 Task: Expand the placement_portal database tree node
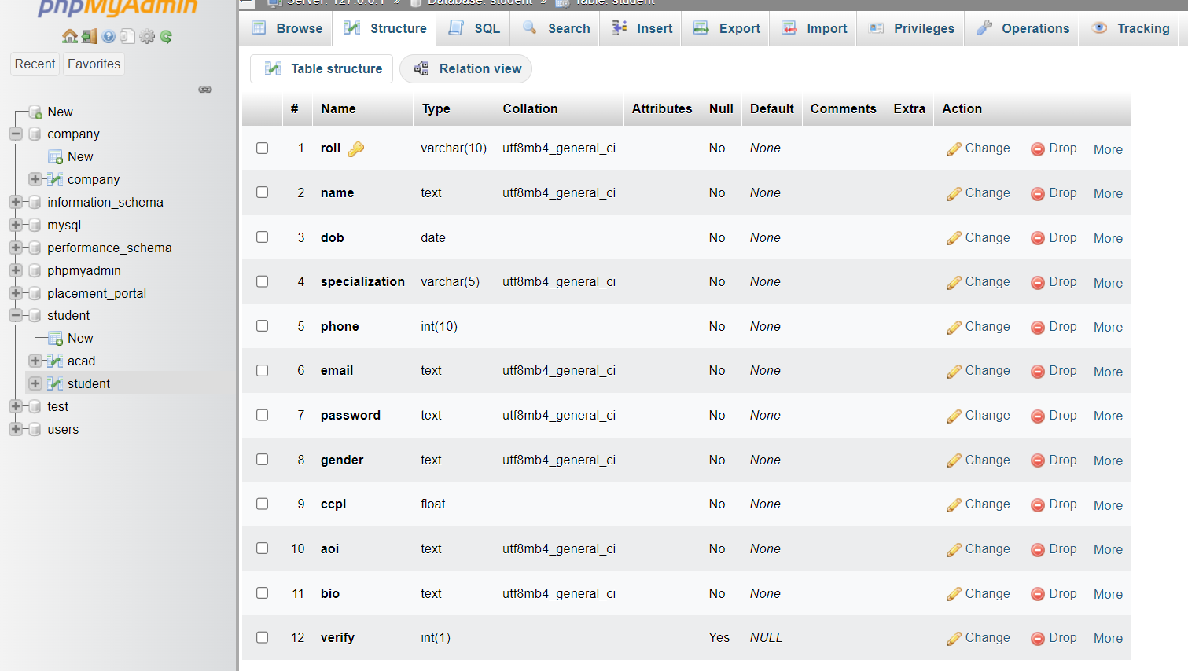(16, 292)
